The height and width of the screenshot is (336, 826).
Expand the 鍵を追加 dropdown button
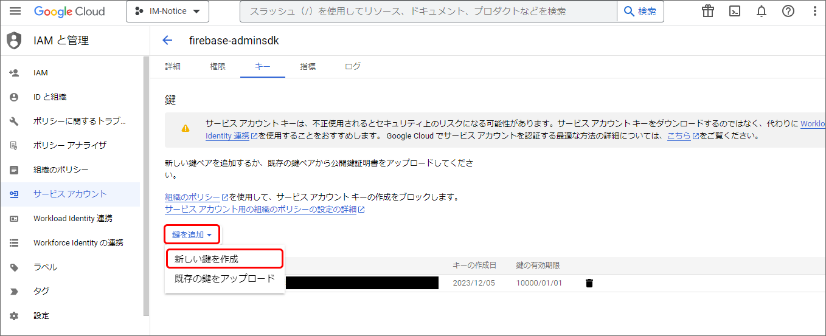(192, 235)
